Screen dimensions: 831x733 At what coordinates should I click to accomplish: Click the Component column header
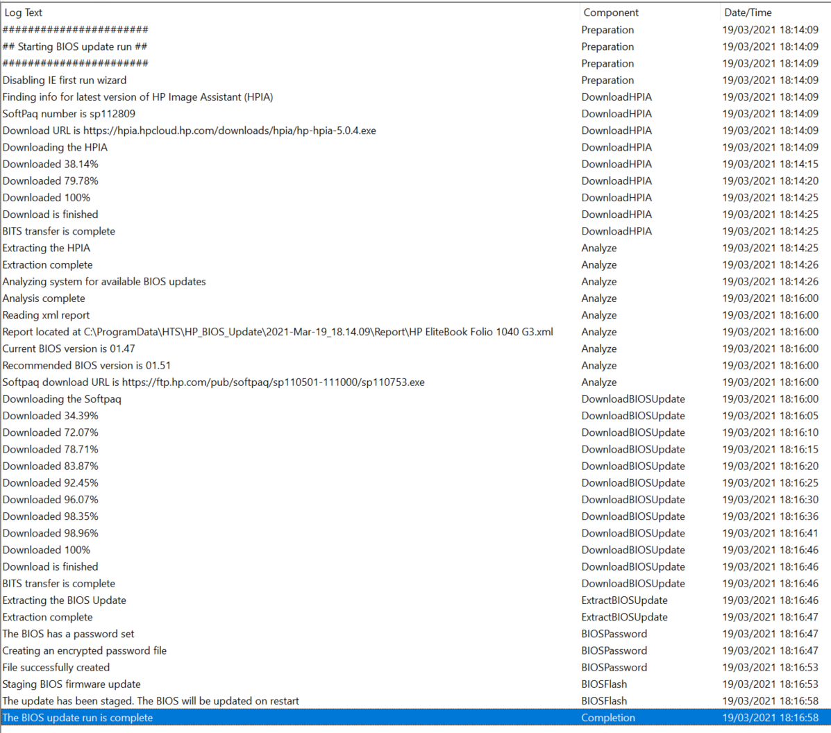611,12
